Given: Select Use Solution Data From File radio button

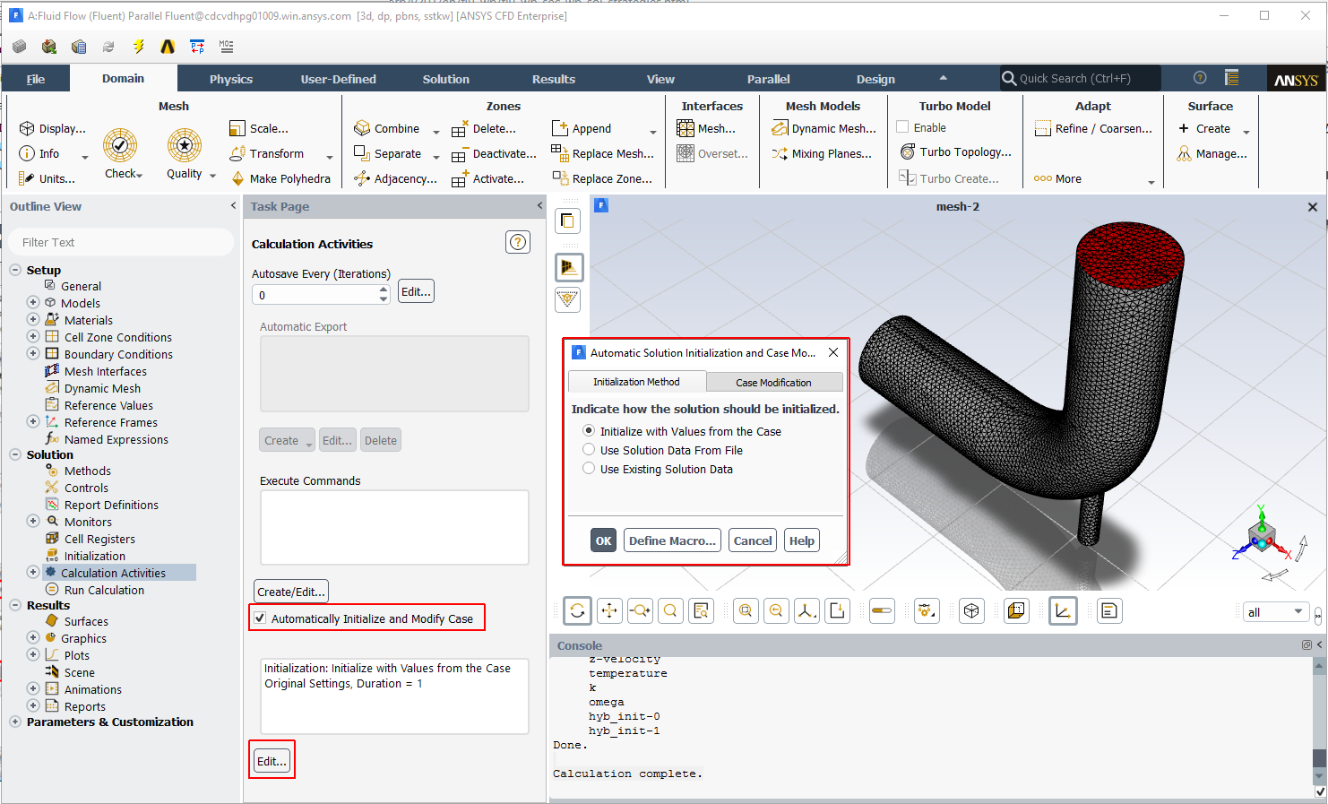Looking at the screenshot, I should 589,449.
